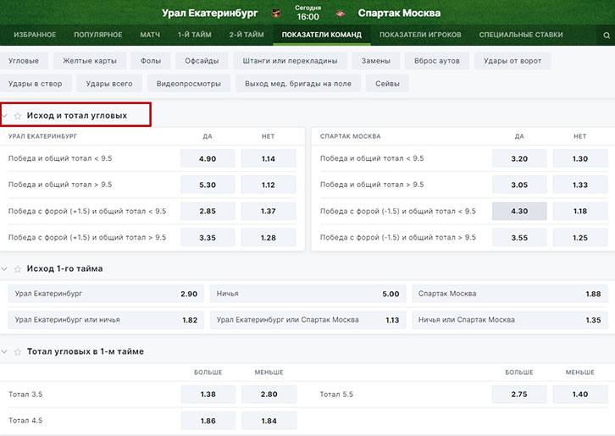Pick odds 4.30 for Спартак handicap under 9.5
This screenshot has width=615, height=436.
coord(519,212)
